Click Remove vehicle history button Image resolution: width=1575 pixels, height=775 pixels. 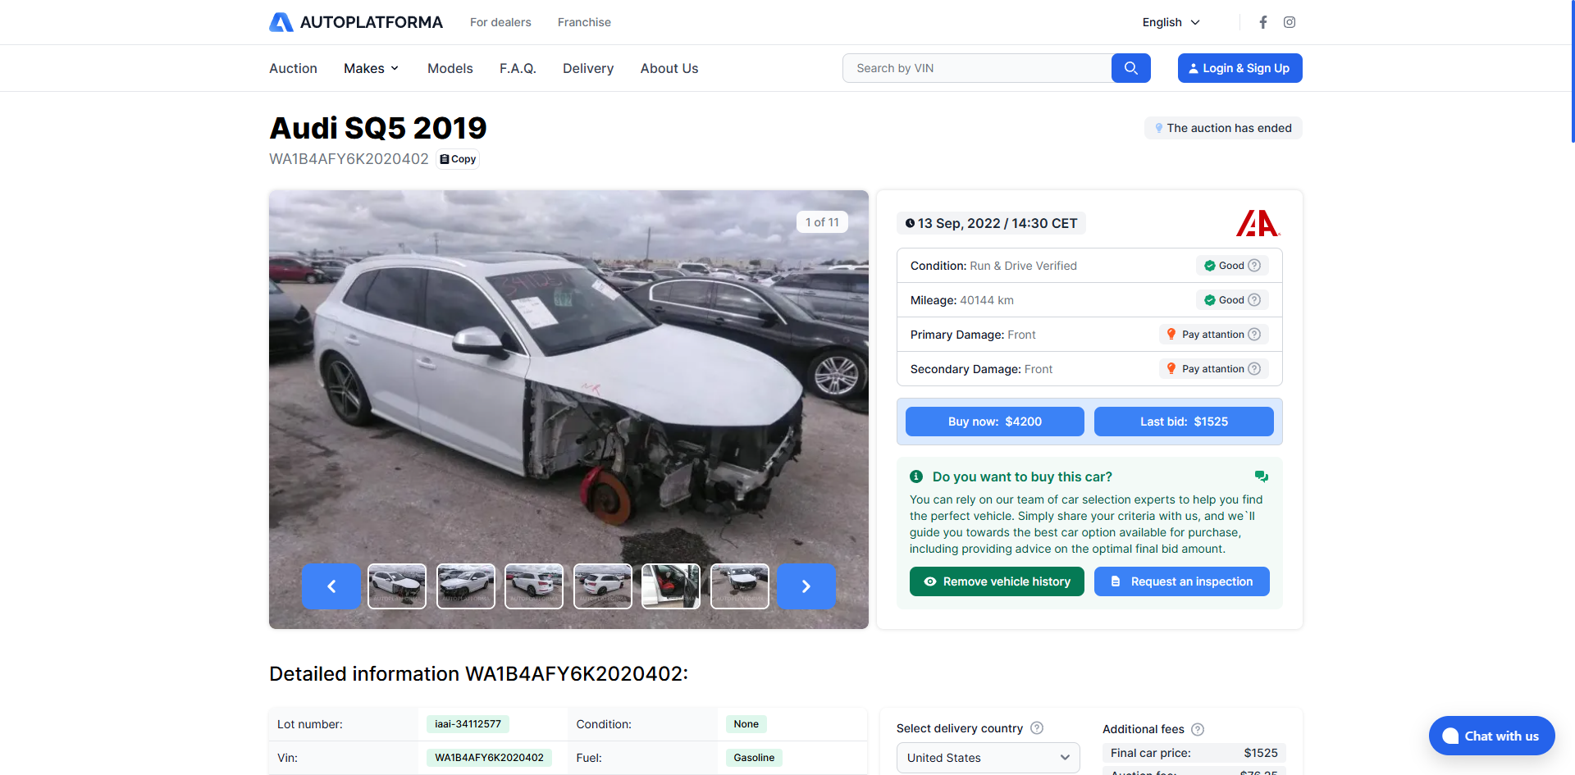pos(997,581)
